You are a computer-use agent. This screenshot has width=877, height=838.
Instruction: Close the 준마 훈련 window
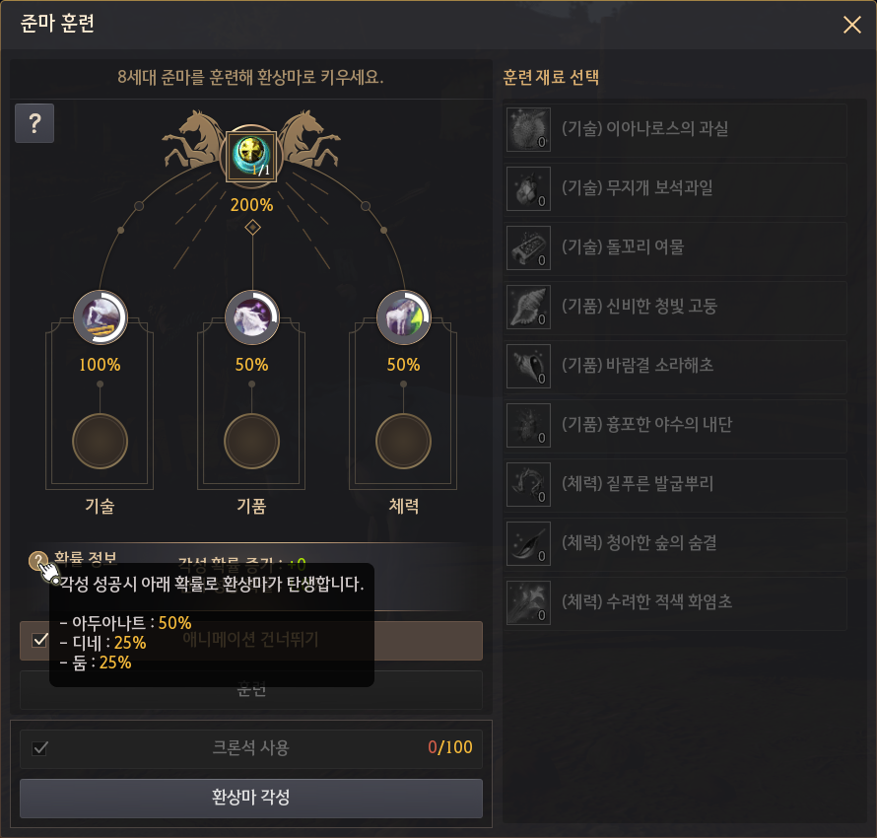851,25
